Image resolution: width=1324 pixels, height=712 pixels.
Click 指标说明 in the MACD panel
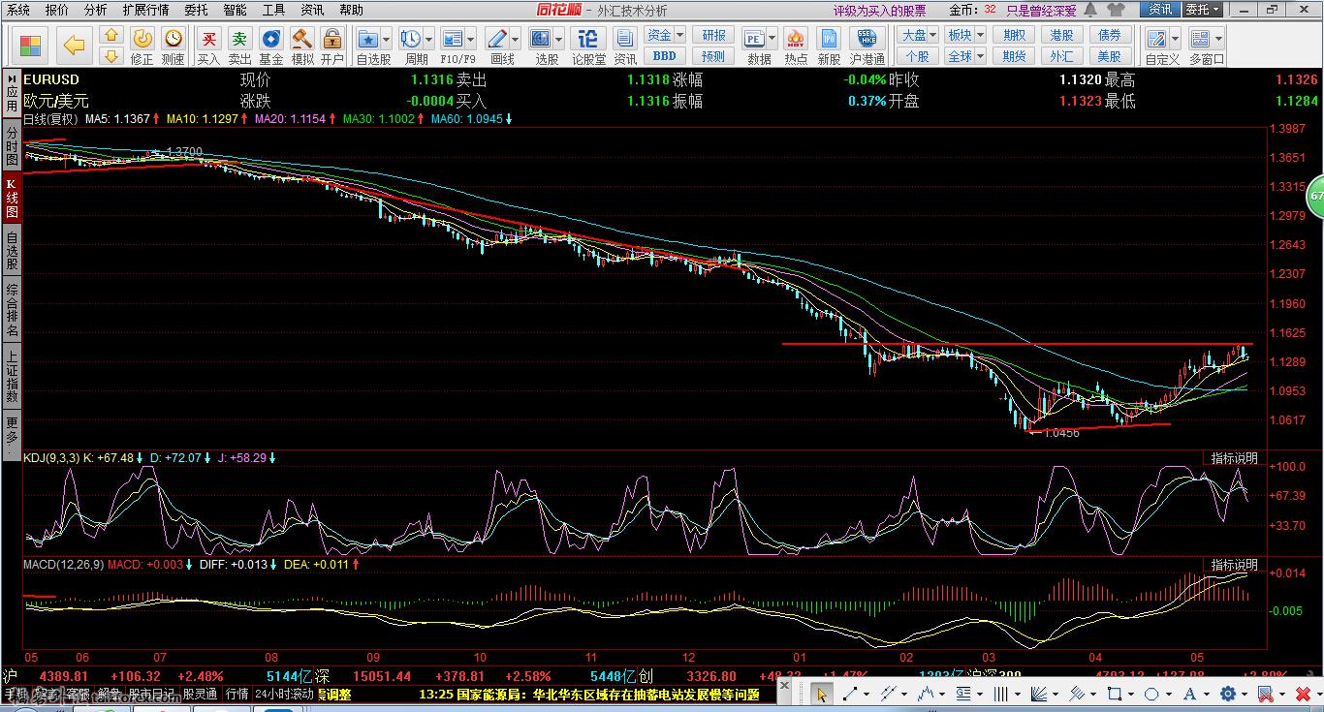pyautogui.click(x=1234, y=565)
